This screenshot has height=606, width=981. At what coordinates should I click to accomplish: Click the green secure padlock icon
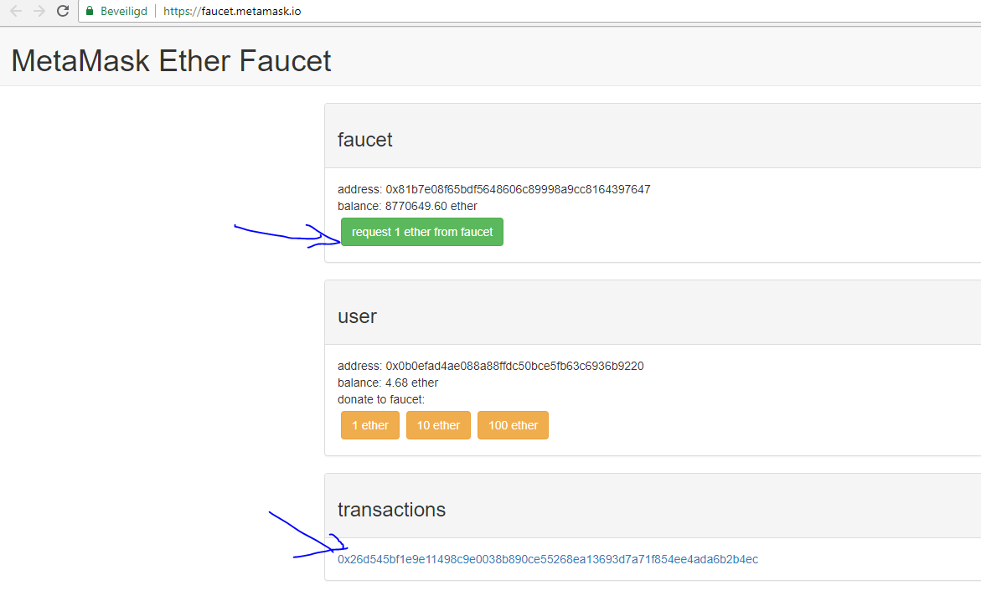pos(90,11)
